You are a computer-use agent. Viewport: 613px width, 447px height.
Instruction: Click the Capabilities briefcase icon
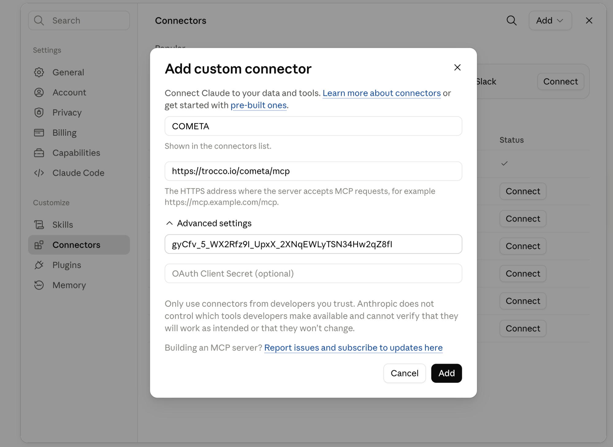(39, 153)
